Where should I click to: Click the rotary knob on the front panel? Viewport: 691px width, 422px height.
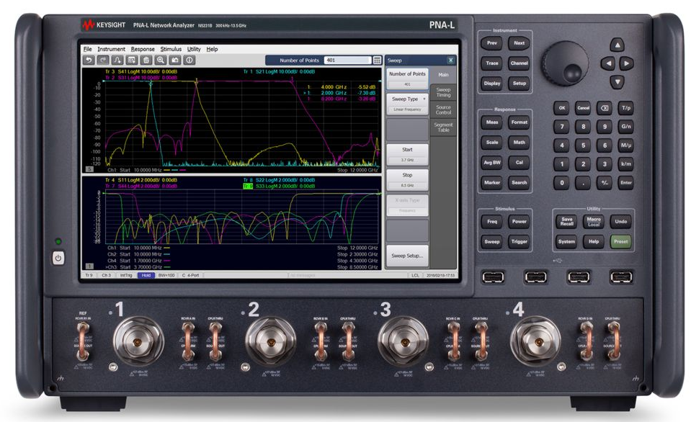pos(565,63)
